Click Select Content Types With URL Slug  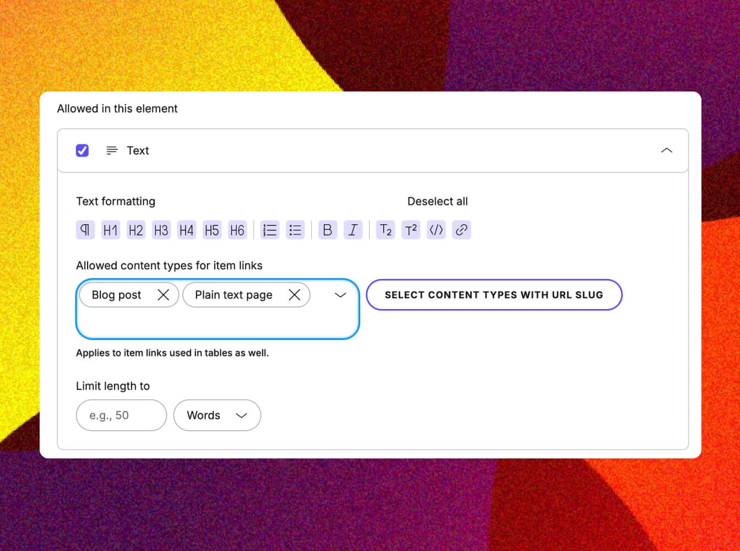tap(494, 295)
